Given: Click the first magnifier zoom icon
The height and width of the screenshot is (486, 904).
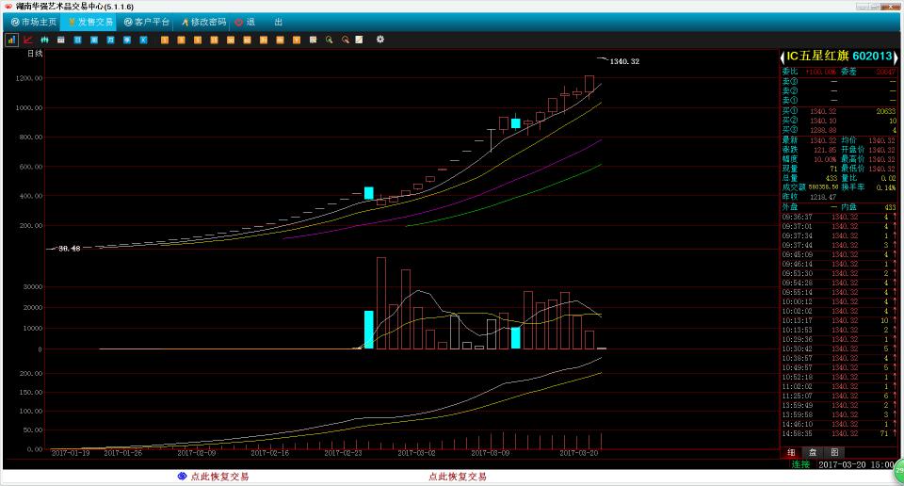Looking at the screenshot, I should click(329, 40).
